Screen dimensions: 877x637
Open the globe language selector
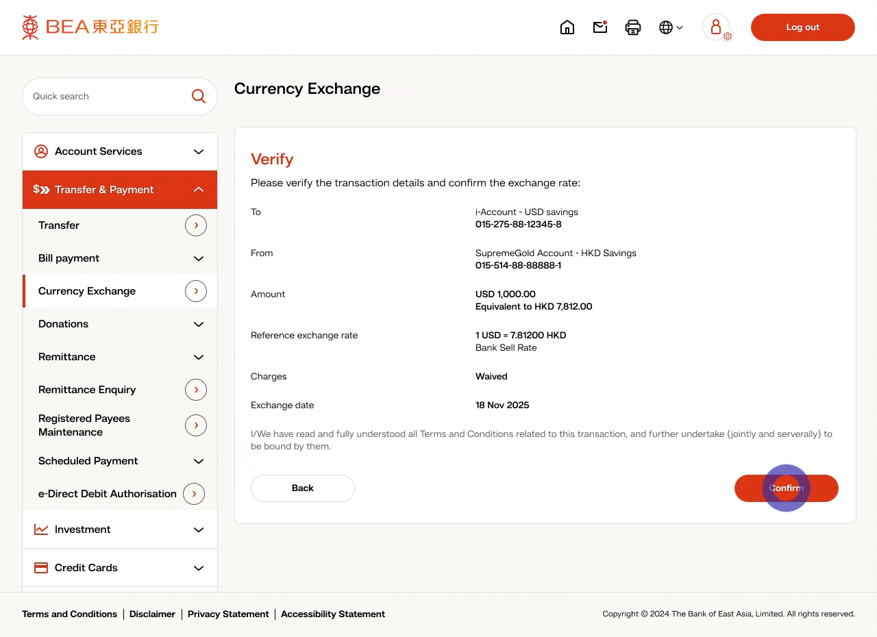click(670, 27)
